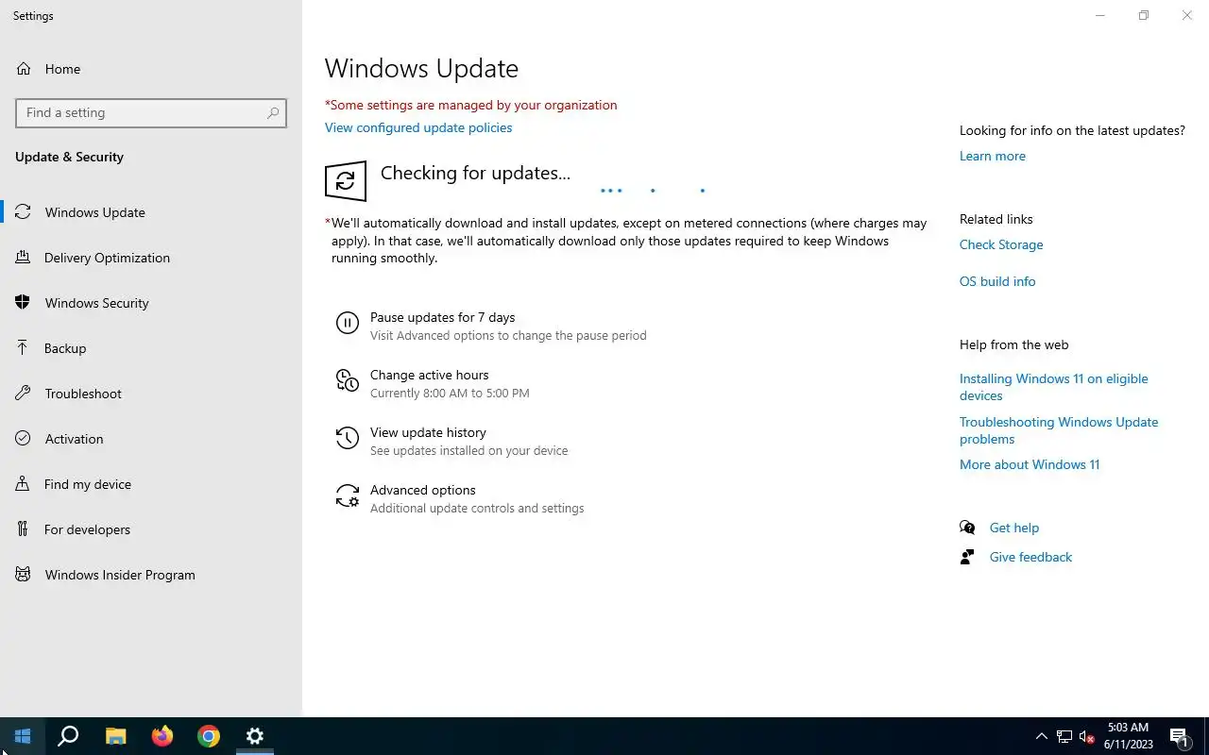
Task: Click the Find a setting search box
Action: pyautogui.click(x=151, y=113)
